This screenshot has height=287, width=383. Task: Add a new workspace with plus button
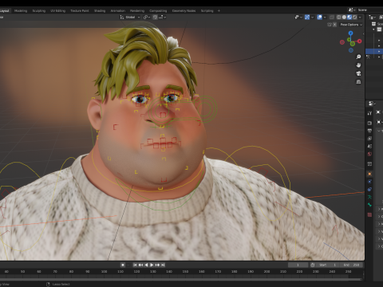219,10
